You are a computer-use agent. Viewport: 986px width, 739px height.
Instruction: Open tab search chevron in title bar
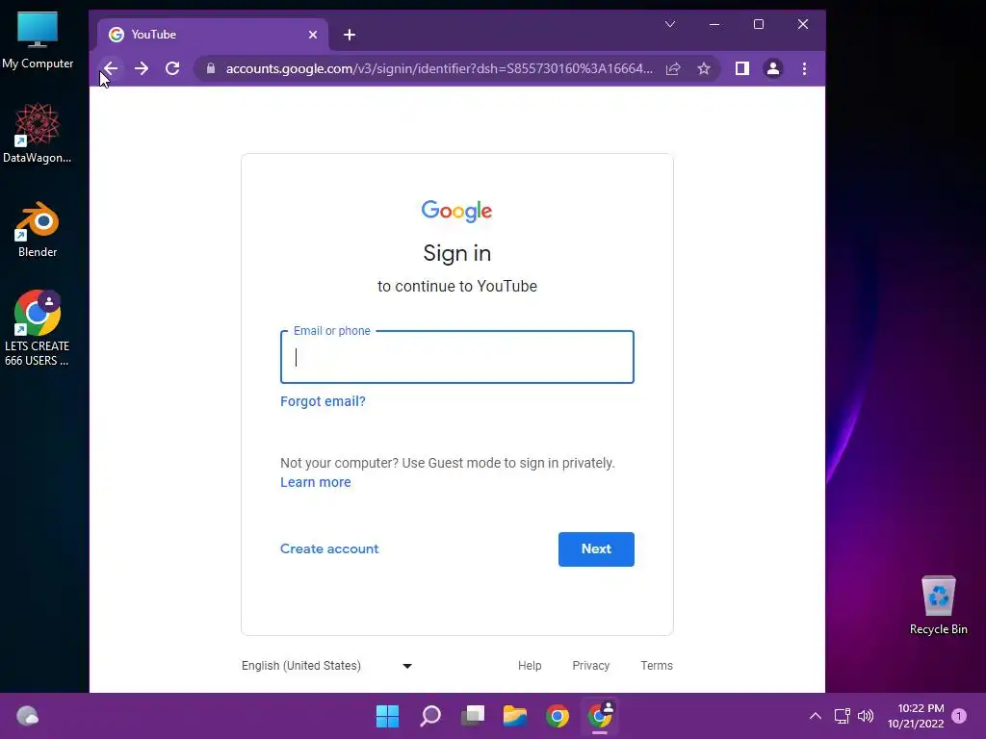pos(670,24)
